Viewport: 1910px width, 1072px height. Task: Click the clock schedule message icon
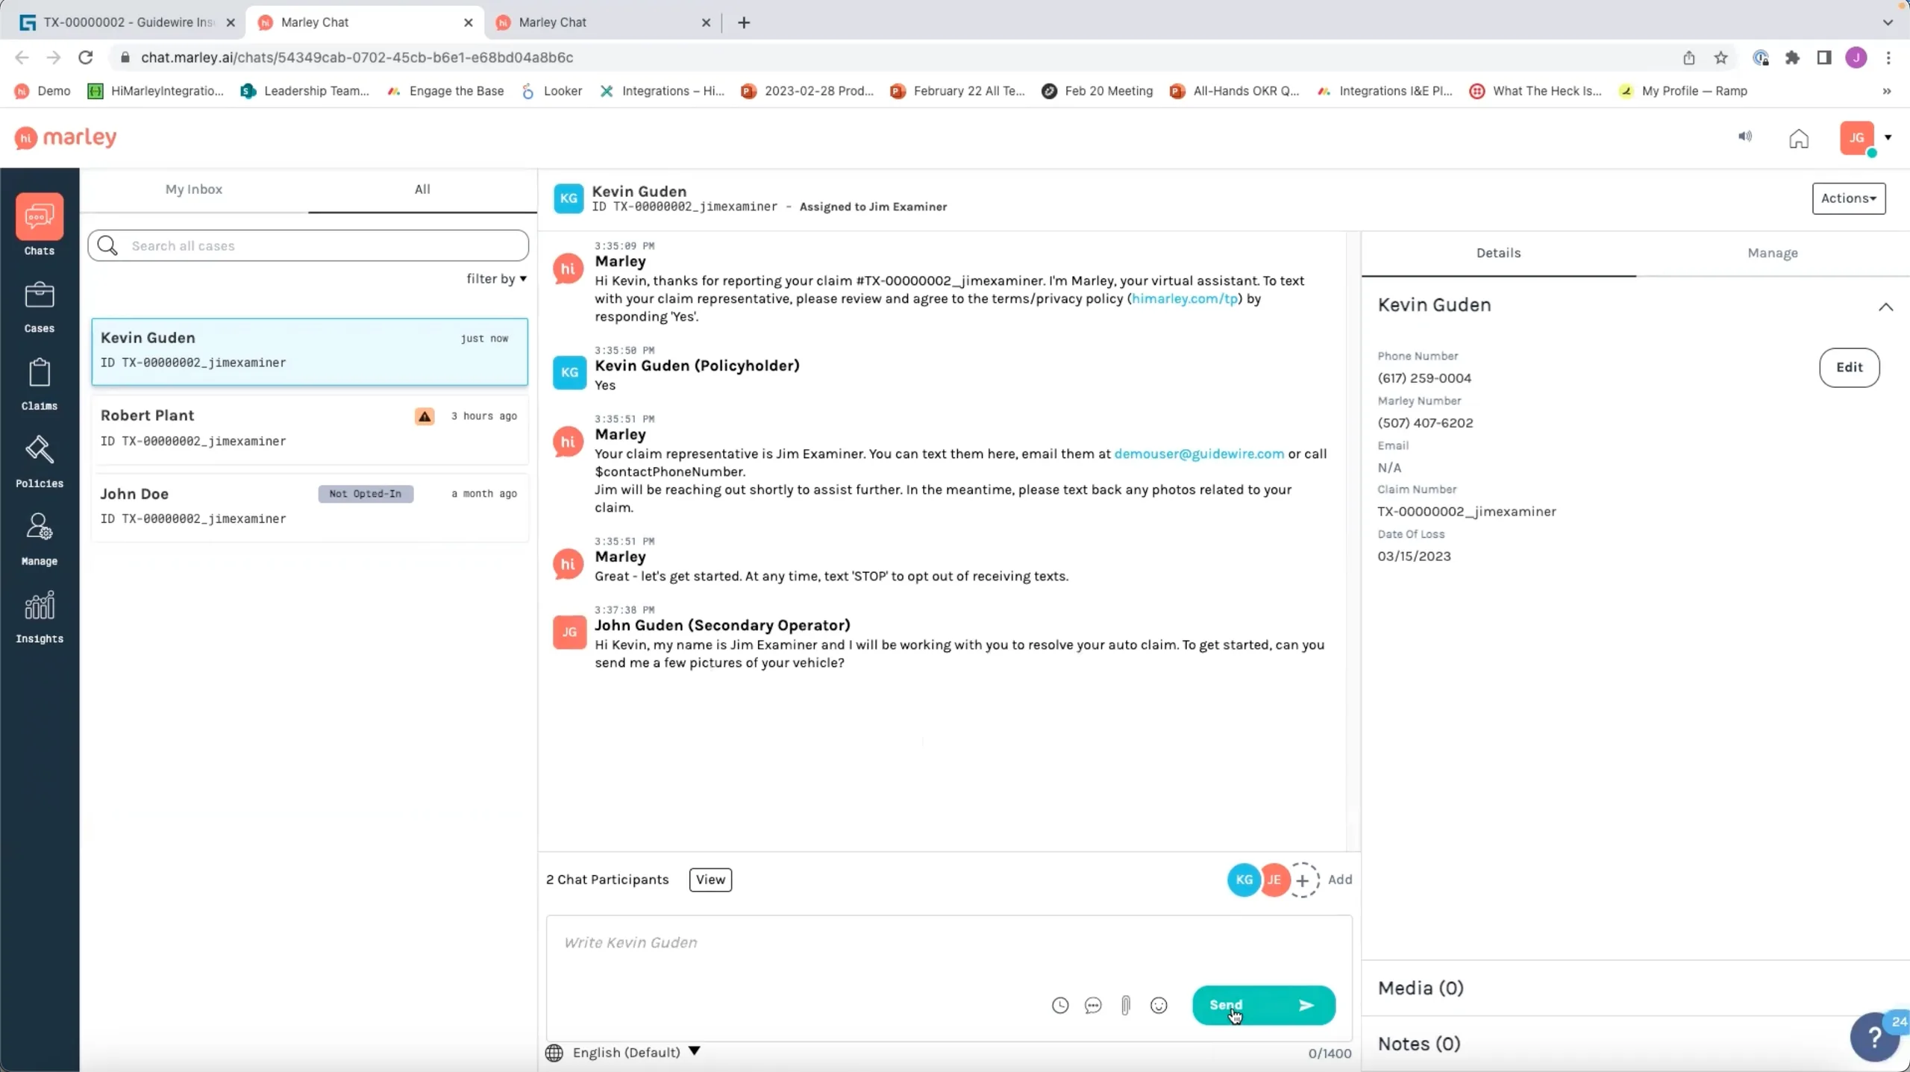pos(1060,1006)
